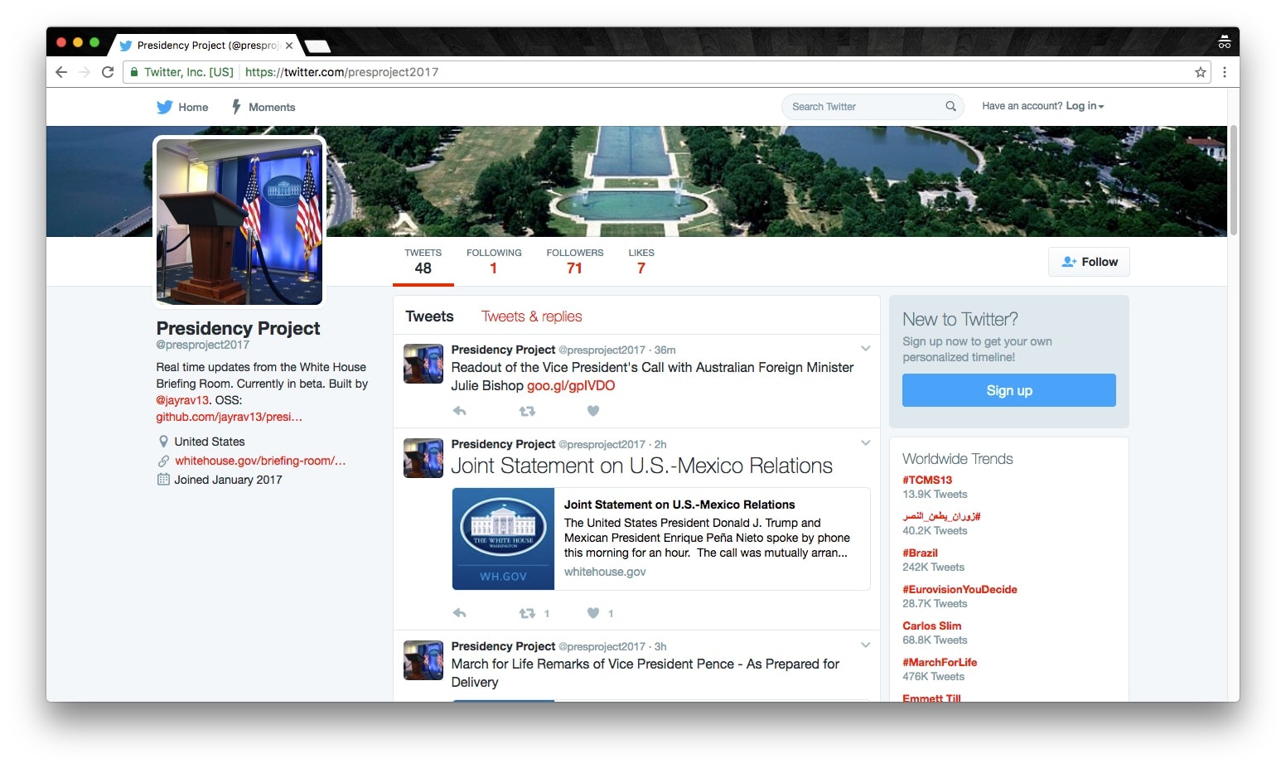Click the Presidency Project profile name
The image size is (1286, 768).
(238, 328)
